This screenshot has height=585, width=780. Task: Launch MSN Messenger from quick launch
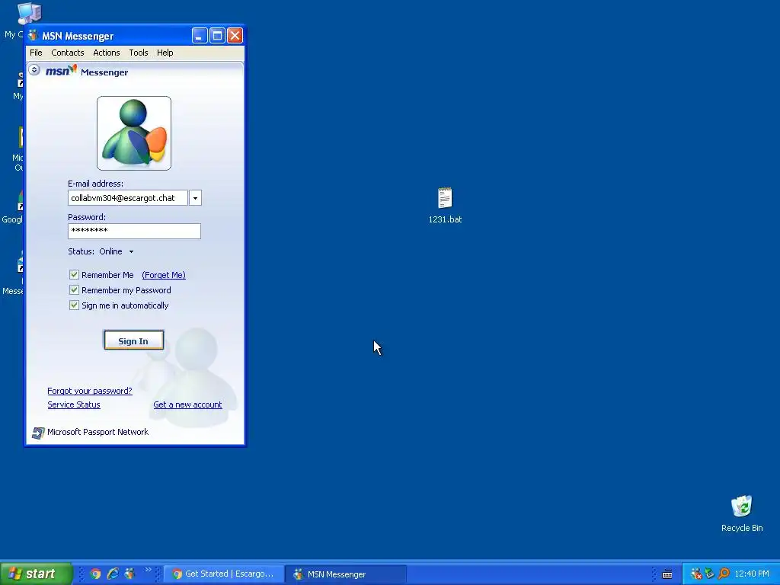click(129, 574)
